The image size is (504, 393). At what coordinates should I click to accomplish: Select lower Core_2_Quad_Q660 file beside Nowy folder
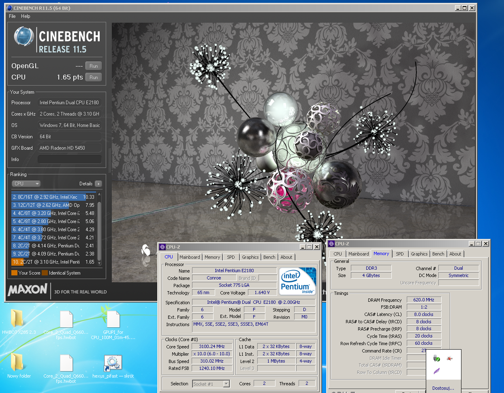coord(66,363)
